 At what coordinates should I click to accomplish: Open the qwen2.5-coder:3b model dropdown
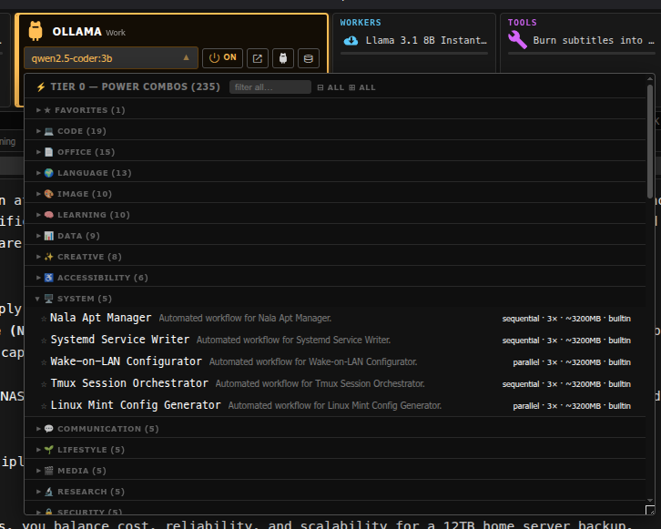point(110,58)
